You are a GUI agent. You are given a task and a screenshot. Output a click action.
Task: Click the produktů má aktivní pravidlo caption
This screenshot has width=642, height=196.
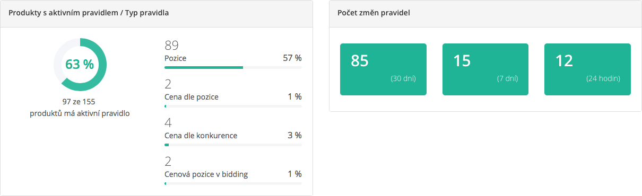[x=80, y=113]
